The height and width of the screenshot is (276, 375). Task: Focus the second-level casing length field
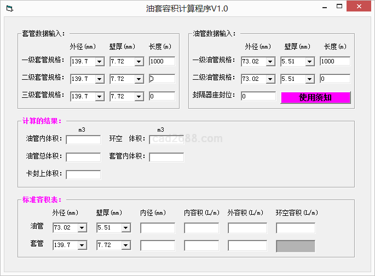tap(162, 79)
